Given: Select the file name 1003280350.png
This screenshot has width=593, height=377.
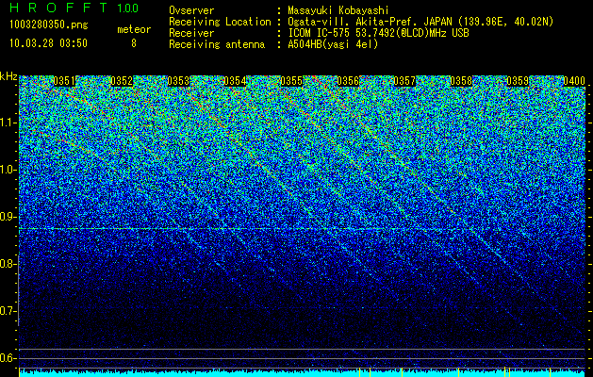Looking at the screenshot, I should [x=49, y=25].
